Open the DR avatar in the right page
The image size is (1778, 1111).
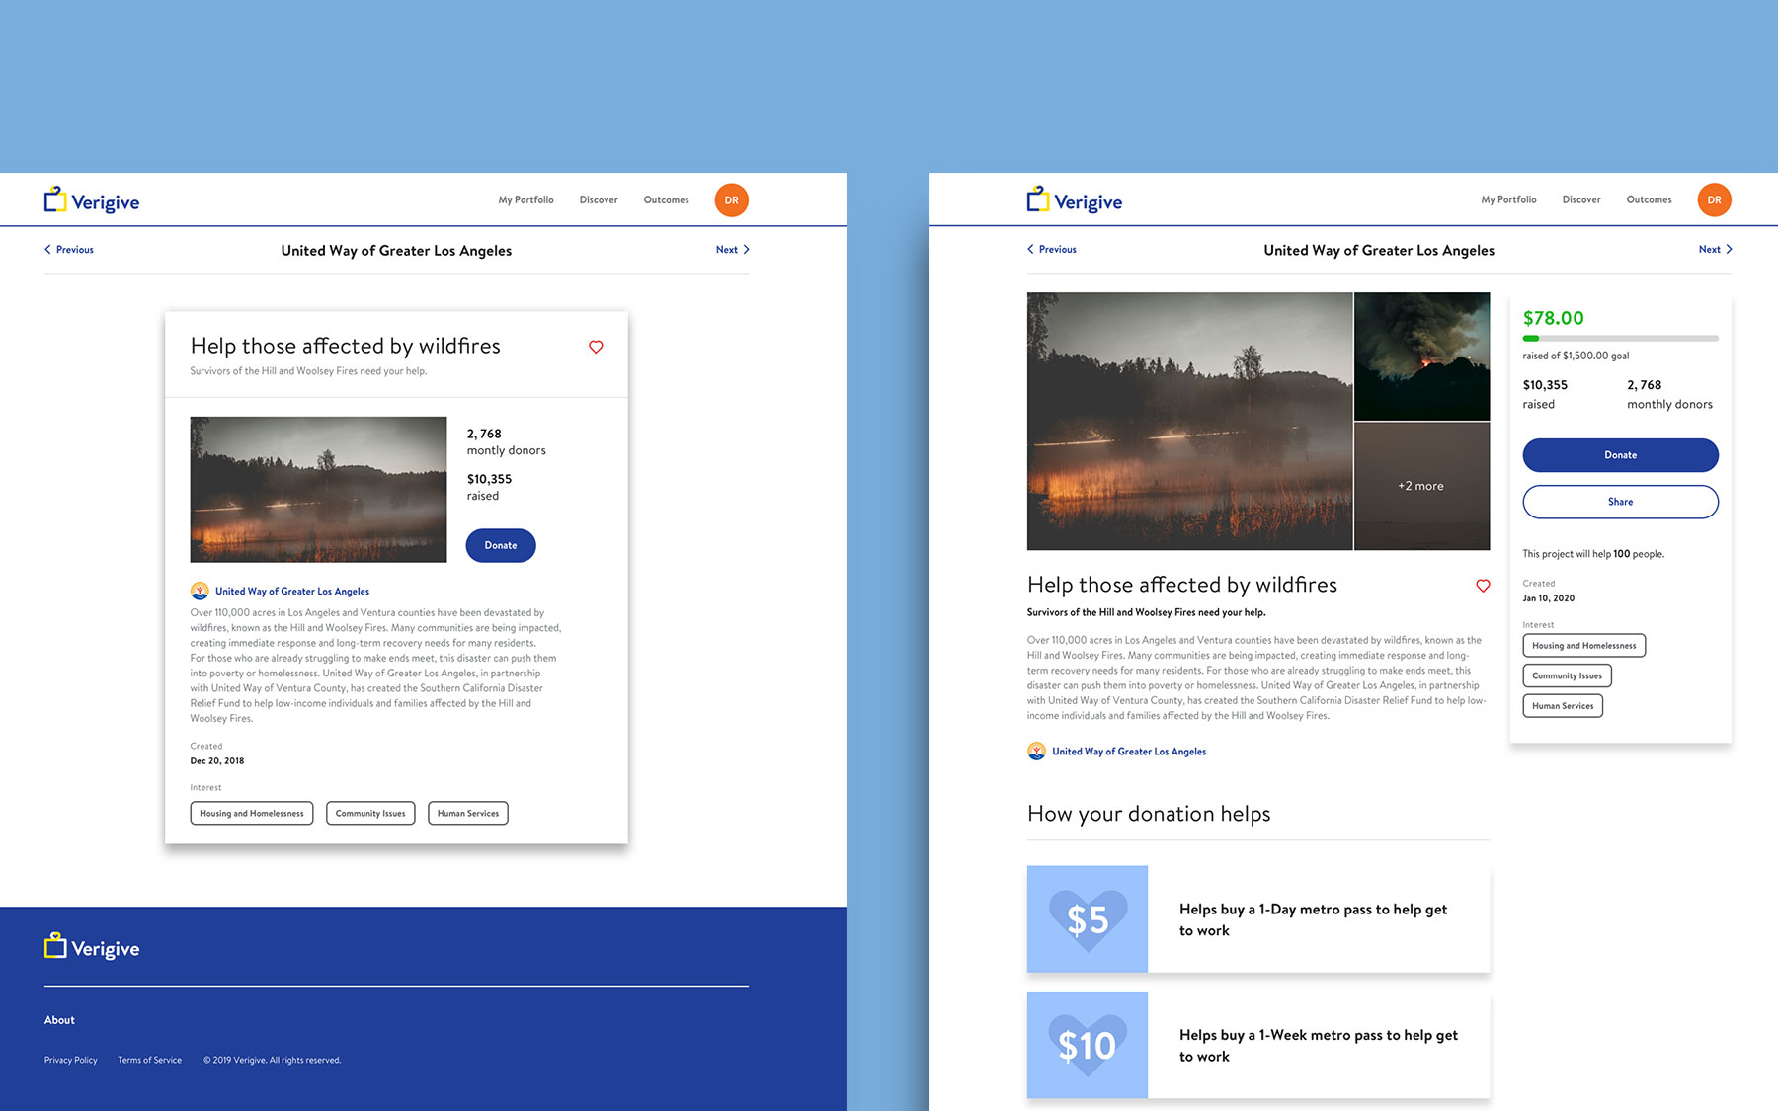coord(1714,200)
